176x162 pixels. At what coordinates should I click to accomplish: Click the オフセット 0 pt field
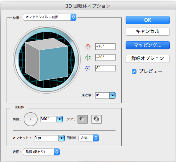point(46,138)
